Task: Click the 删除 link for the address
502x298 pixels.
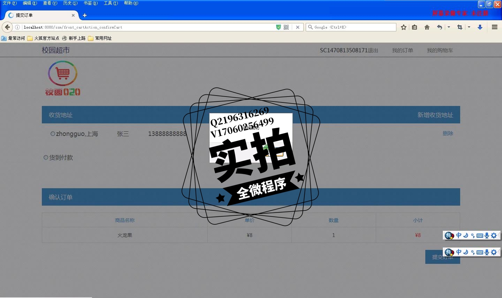Action: click(448, 133)
